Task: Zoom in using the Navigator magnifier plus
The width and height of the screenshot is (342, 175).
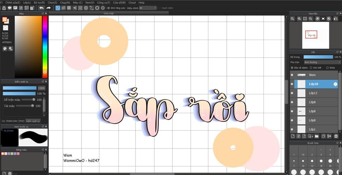Action: [x=299, y=19]
